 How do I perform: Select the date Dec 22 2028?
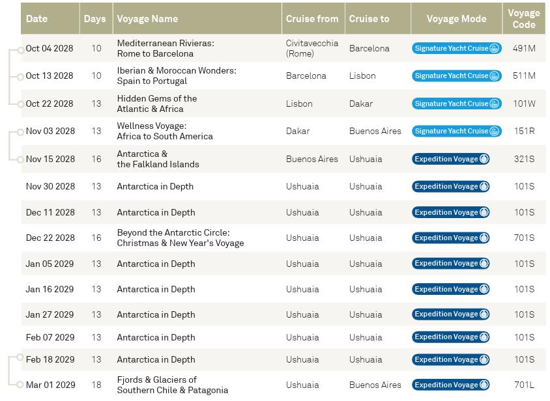coord(51,238)
